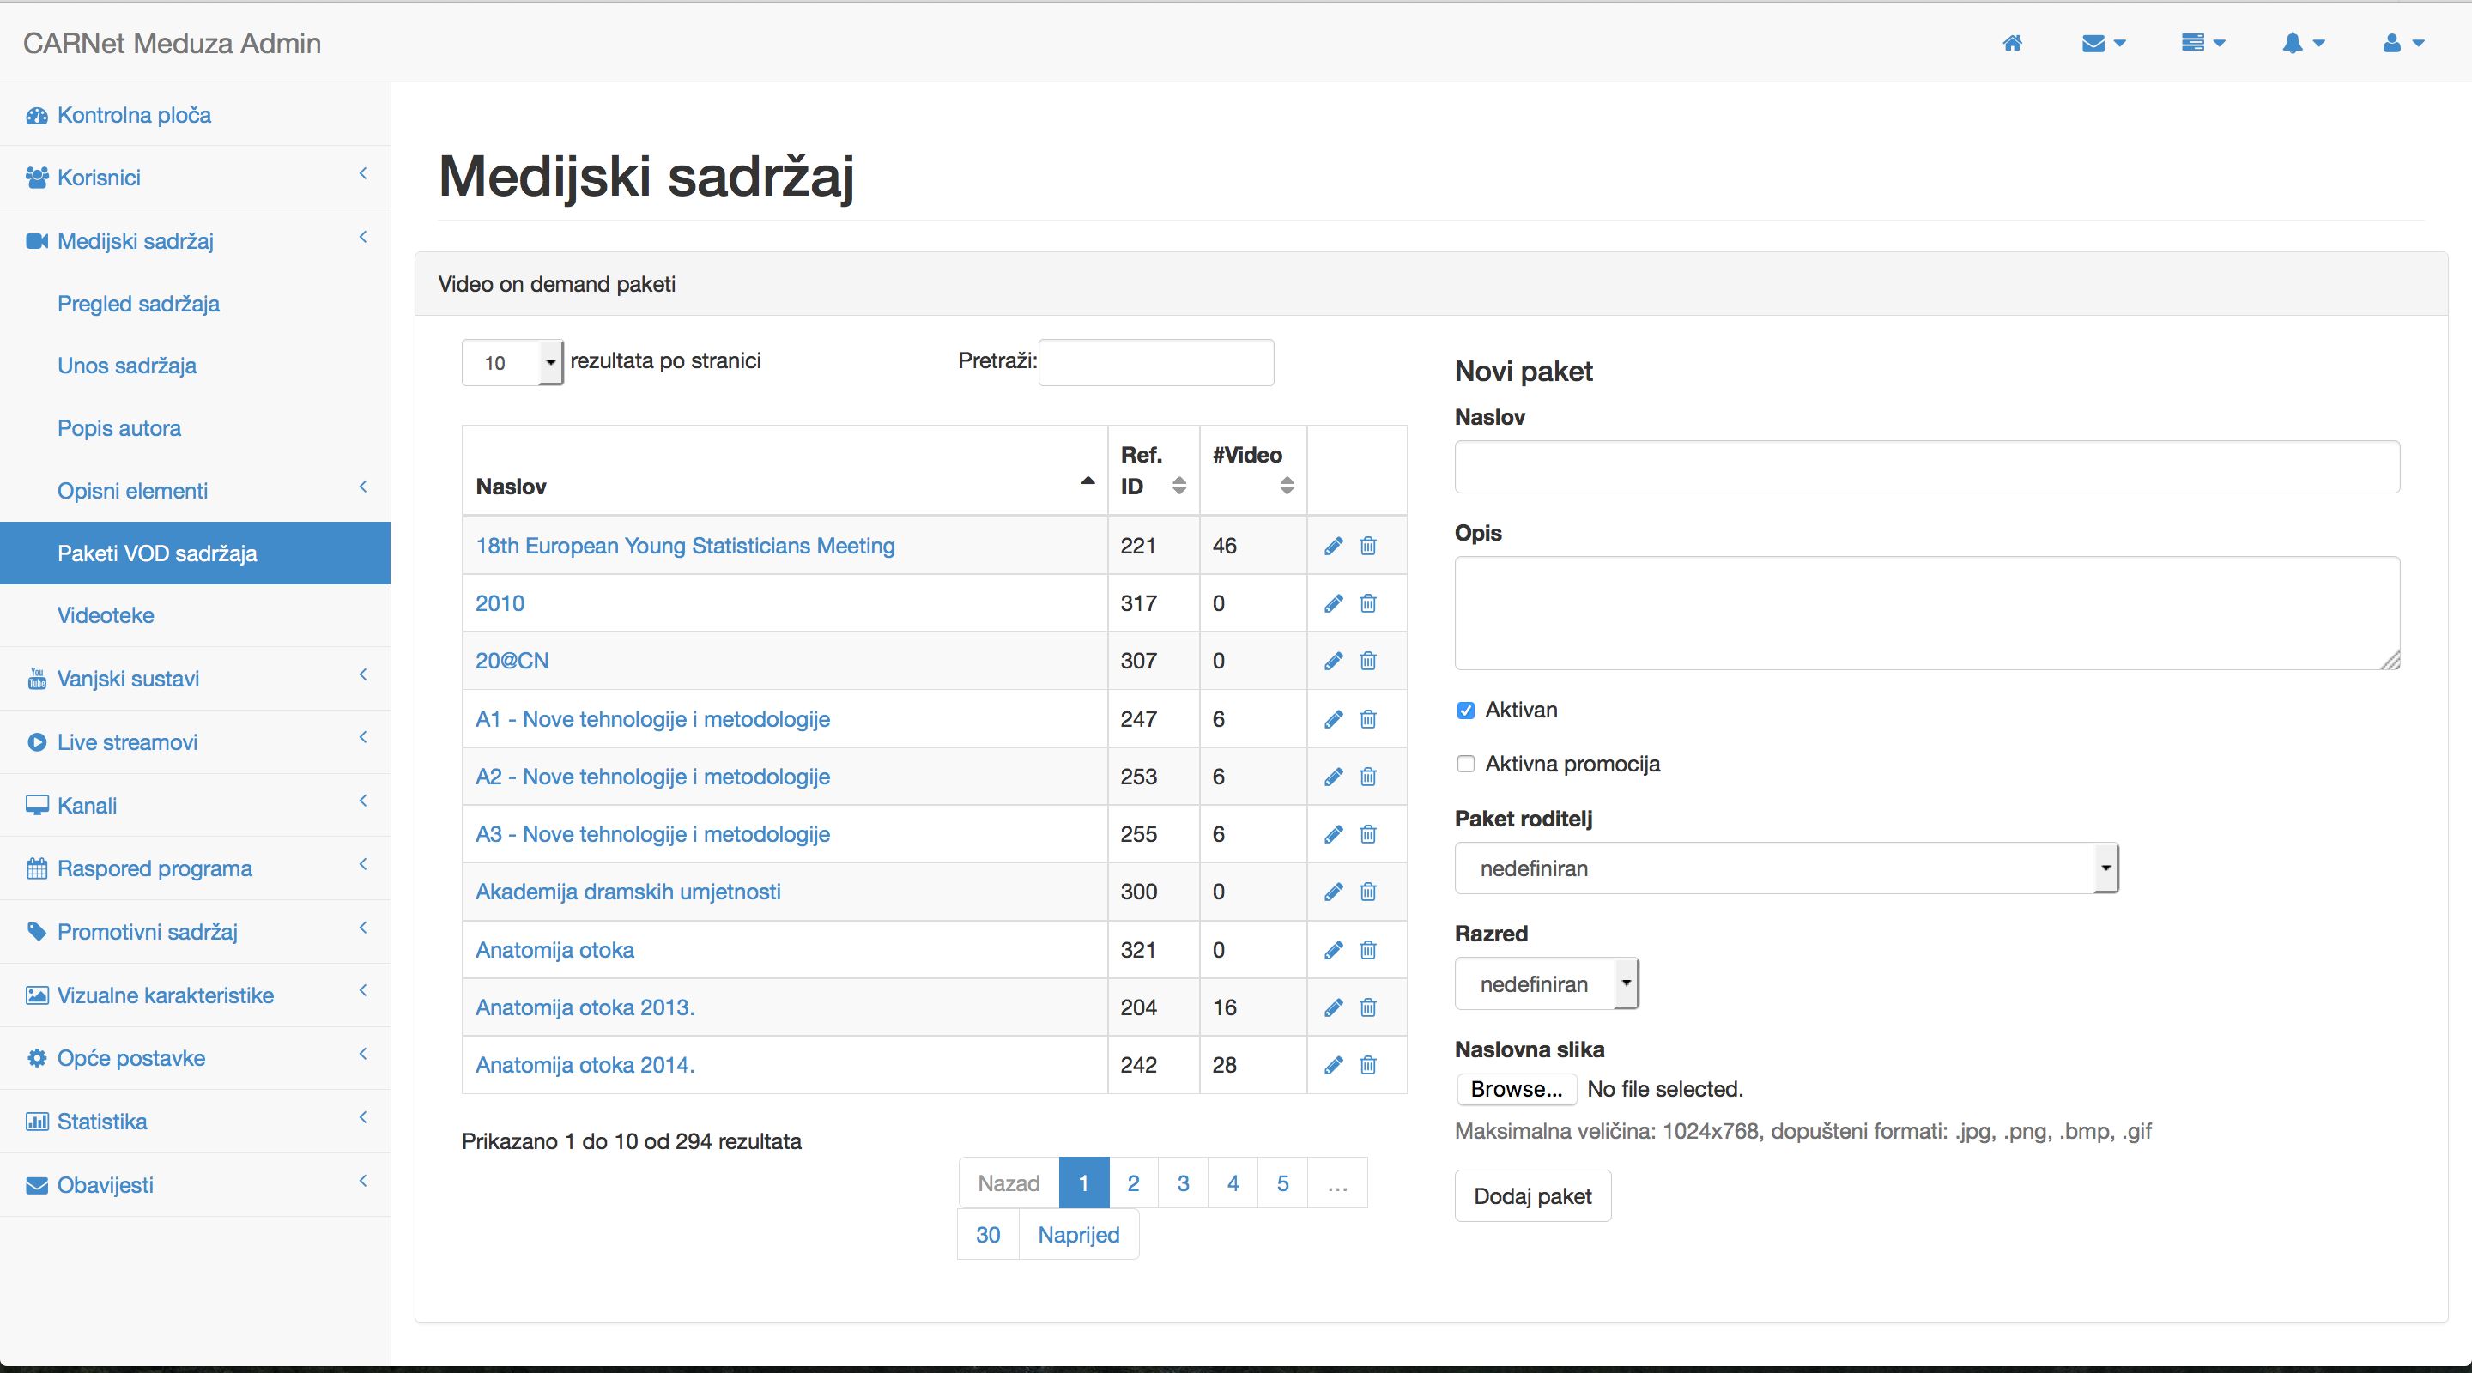Screen dimensions: 2472x1373
Task: Open Popis autora submenu item
Action: 195,429
